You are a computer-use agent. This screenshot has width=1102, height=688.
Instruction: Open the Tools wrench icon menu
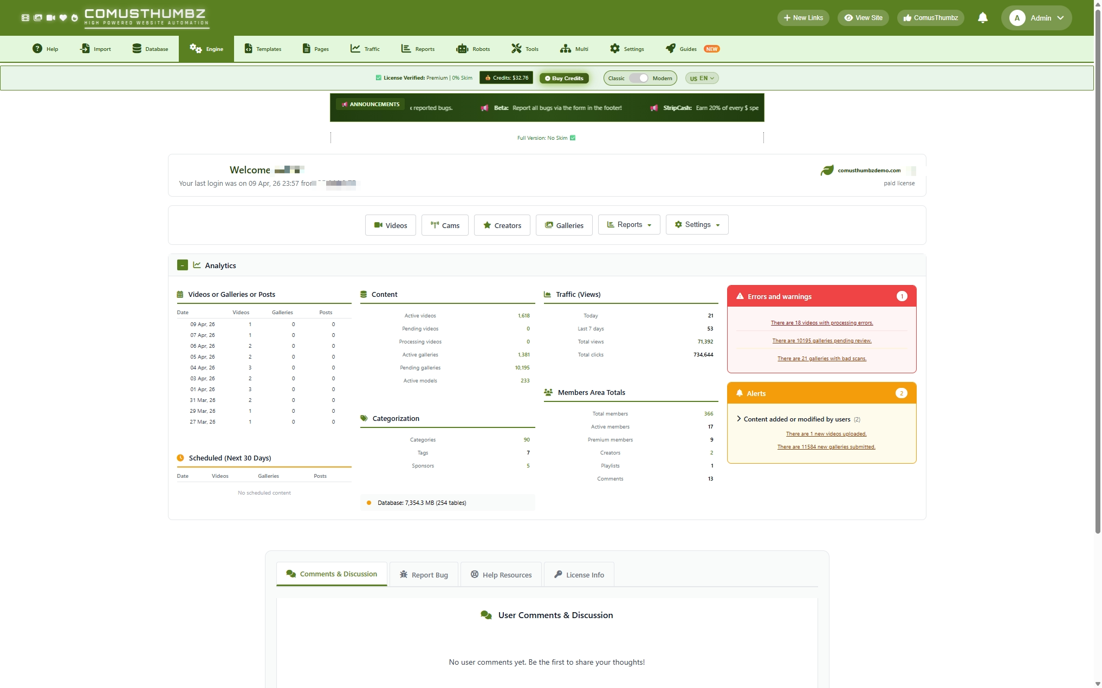coord(516,49)
